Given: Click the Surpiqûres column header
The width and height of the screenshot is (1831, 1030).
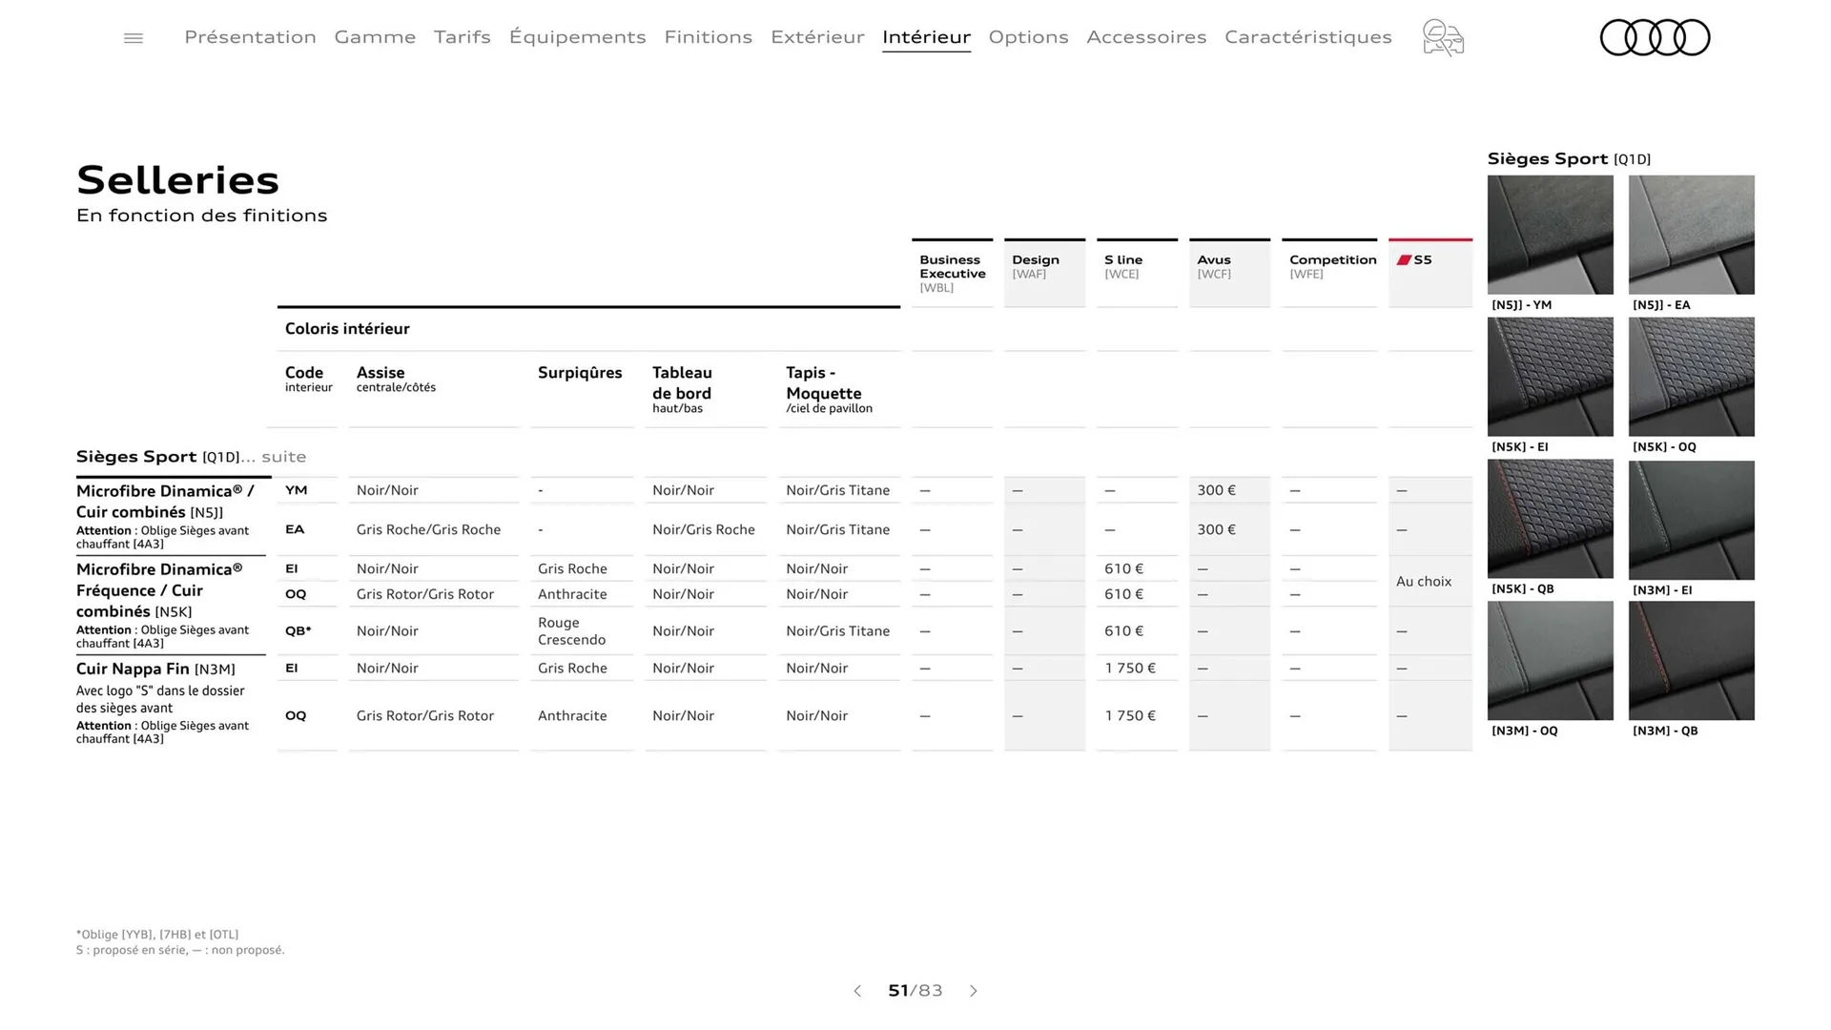Looking at the screenshot, I should [x=580, y=373].
